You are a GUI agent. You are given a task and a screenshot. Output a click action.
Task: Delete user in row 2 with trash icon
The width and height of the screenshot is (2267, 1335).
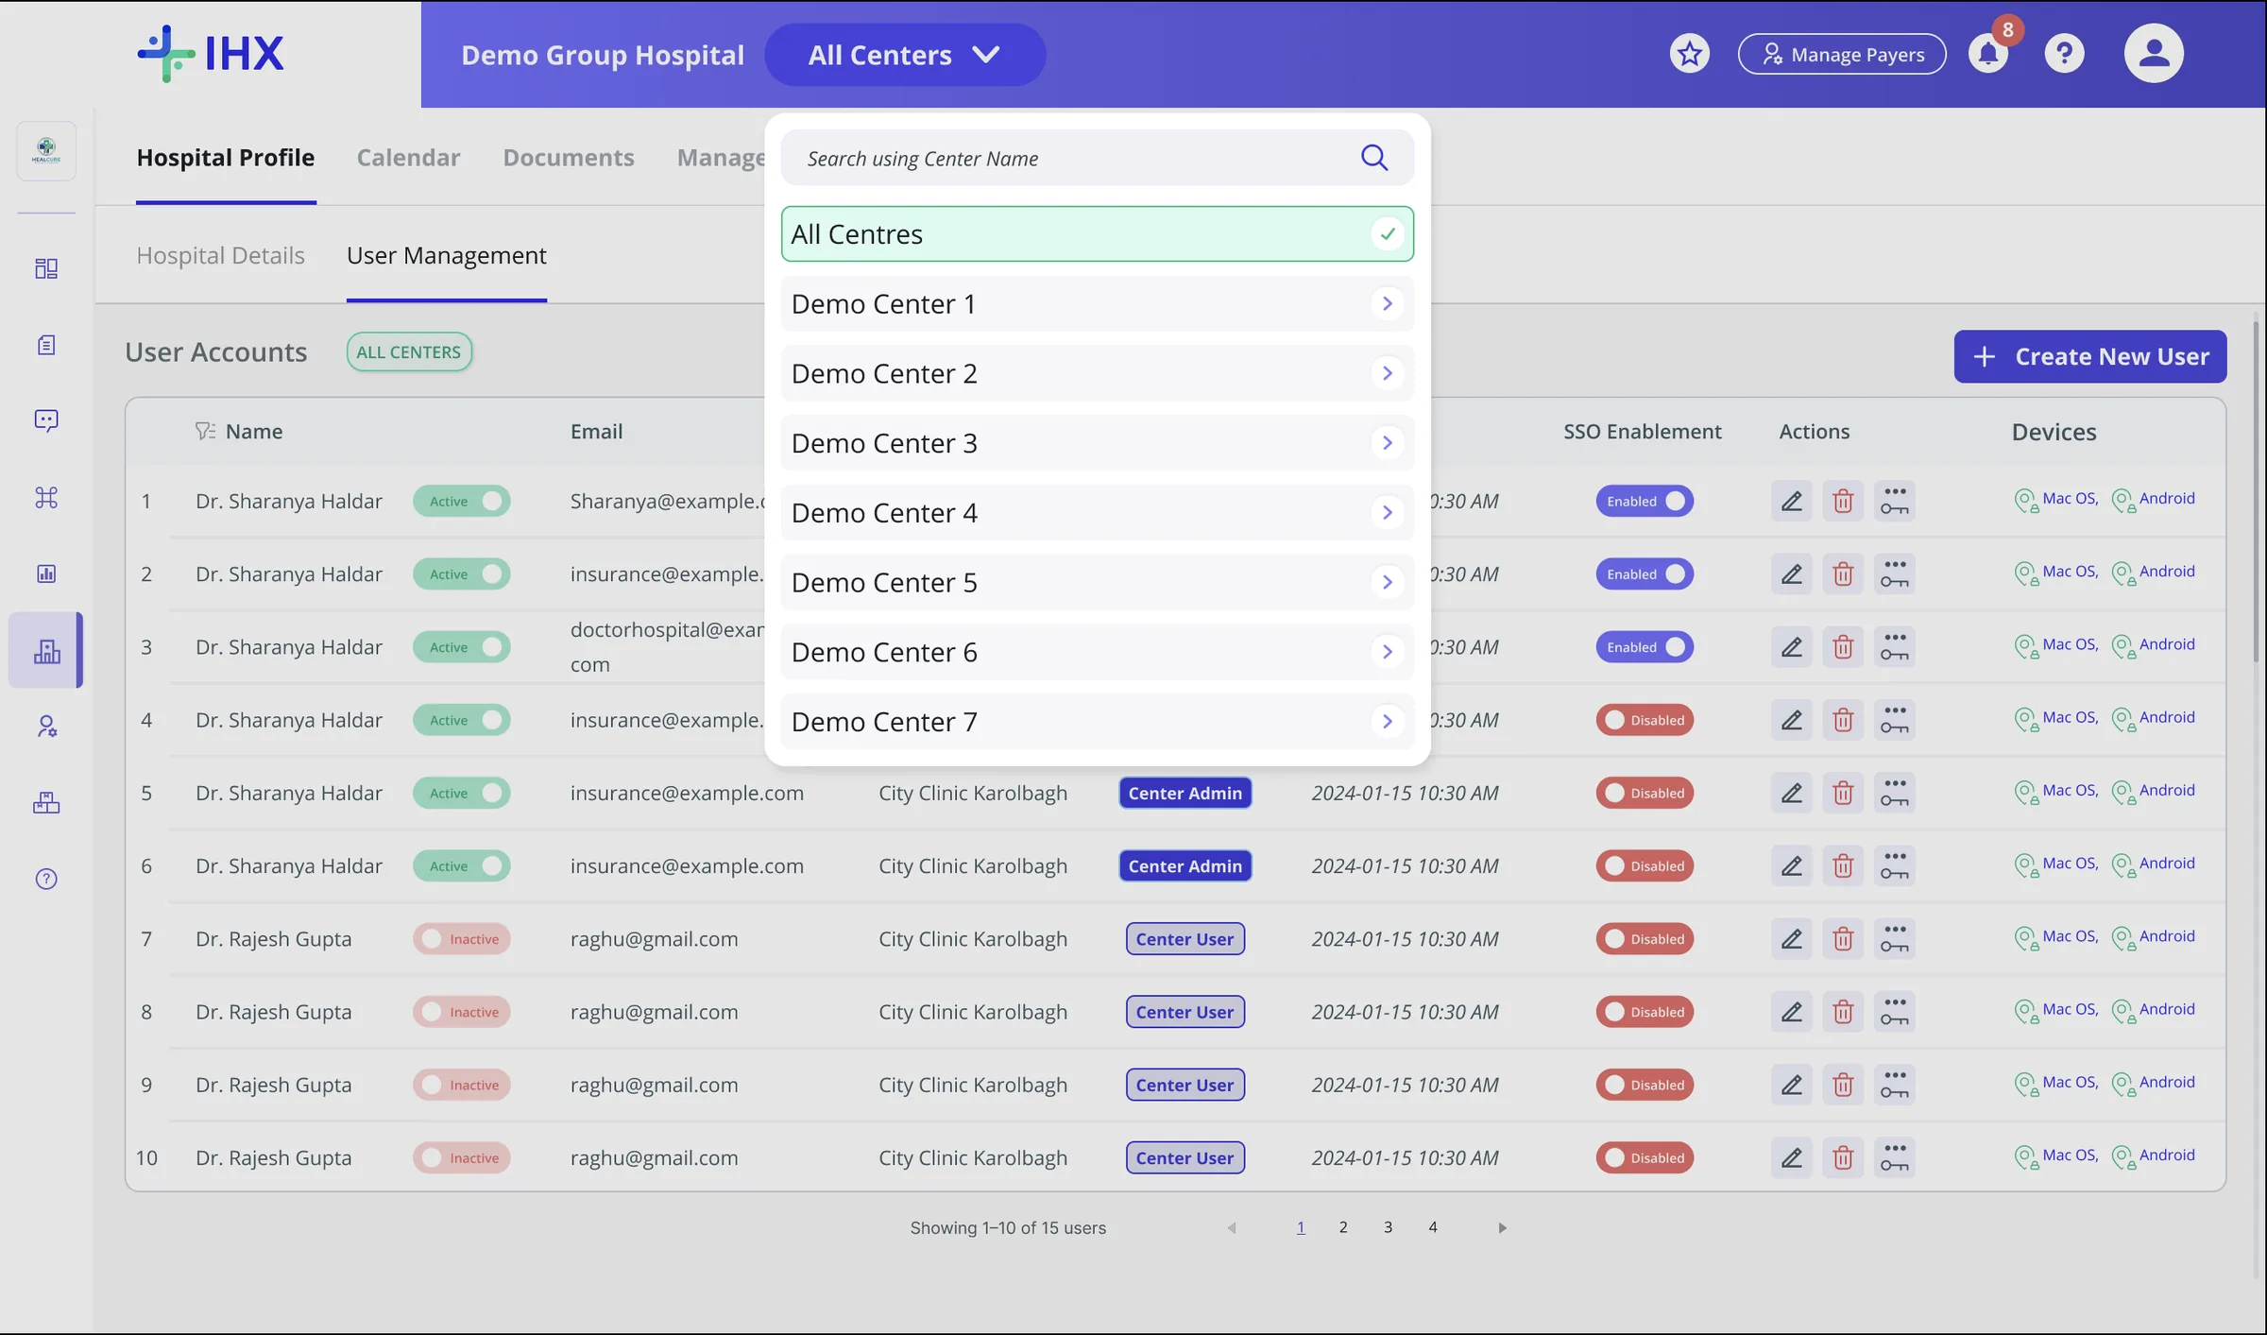[1843, 573]
